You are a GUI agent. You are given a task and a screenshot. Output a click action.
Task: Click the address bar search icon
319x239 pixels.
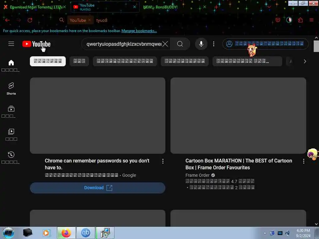click(61, 20)
